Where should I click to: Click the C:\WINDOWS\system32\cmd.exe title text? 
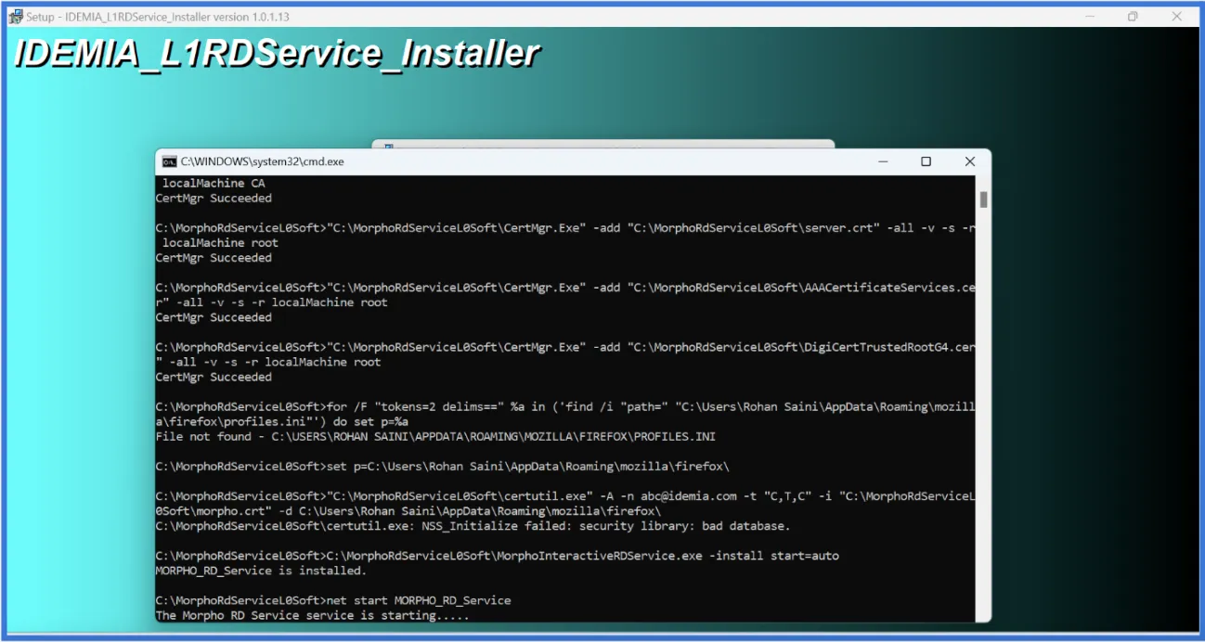coord(263,161)
